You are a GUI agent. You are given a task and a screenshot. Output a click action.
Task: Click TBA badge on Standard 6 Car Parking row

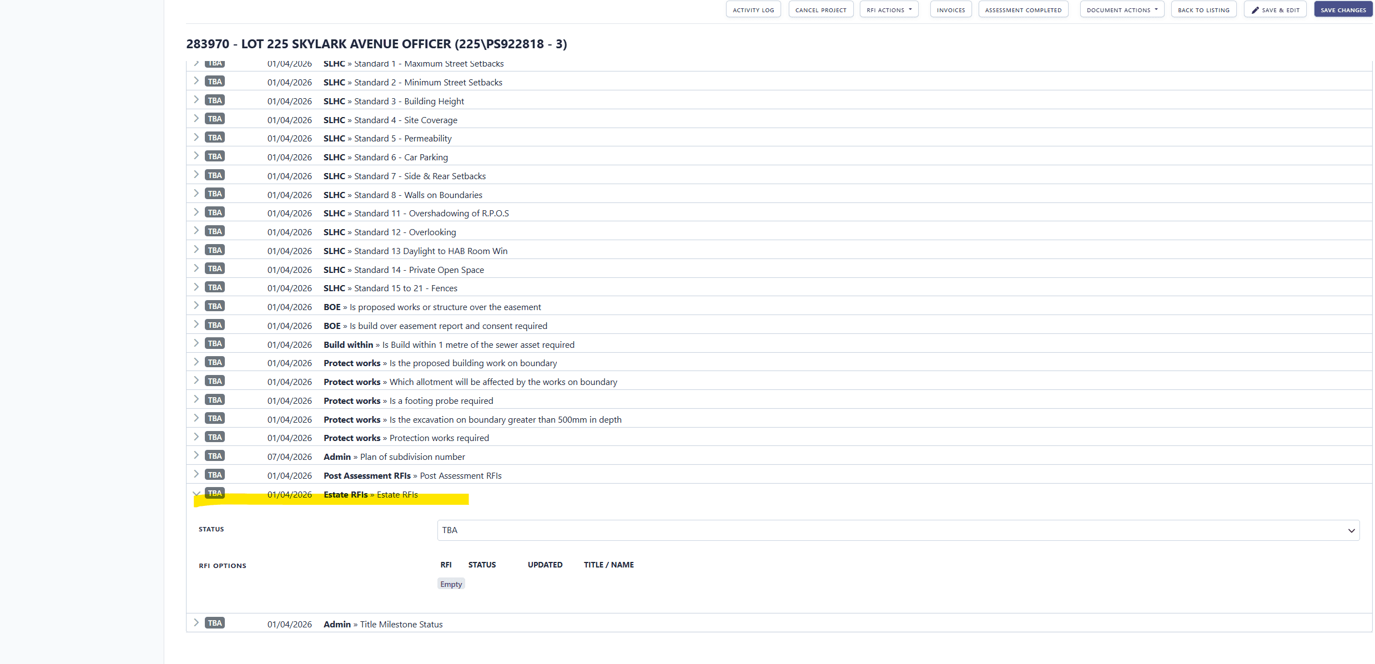tap(214, 156)
